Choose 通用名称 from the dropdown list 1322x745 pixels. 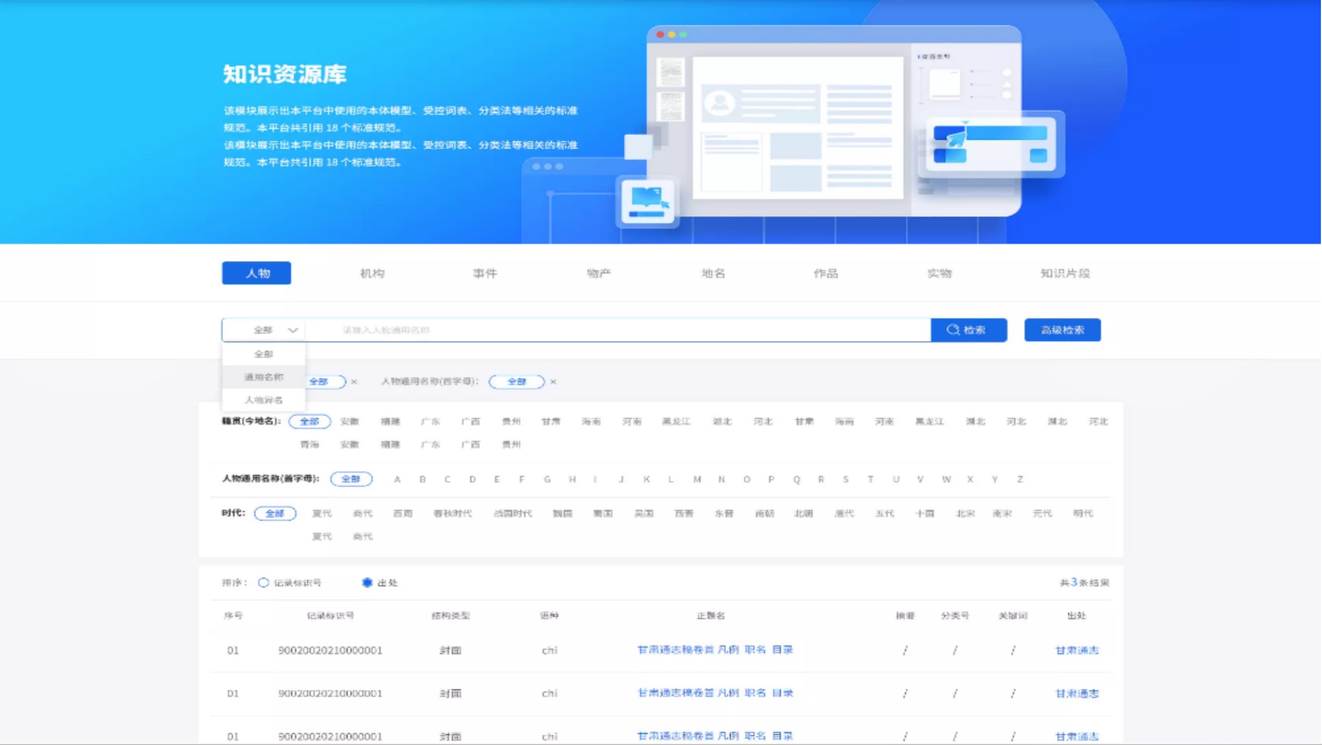264,377
